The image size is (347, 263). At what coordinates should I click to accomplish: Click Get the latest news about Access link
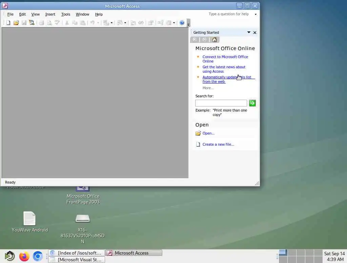224,69
